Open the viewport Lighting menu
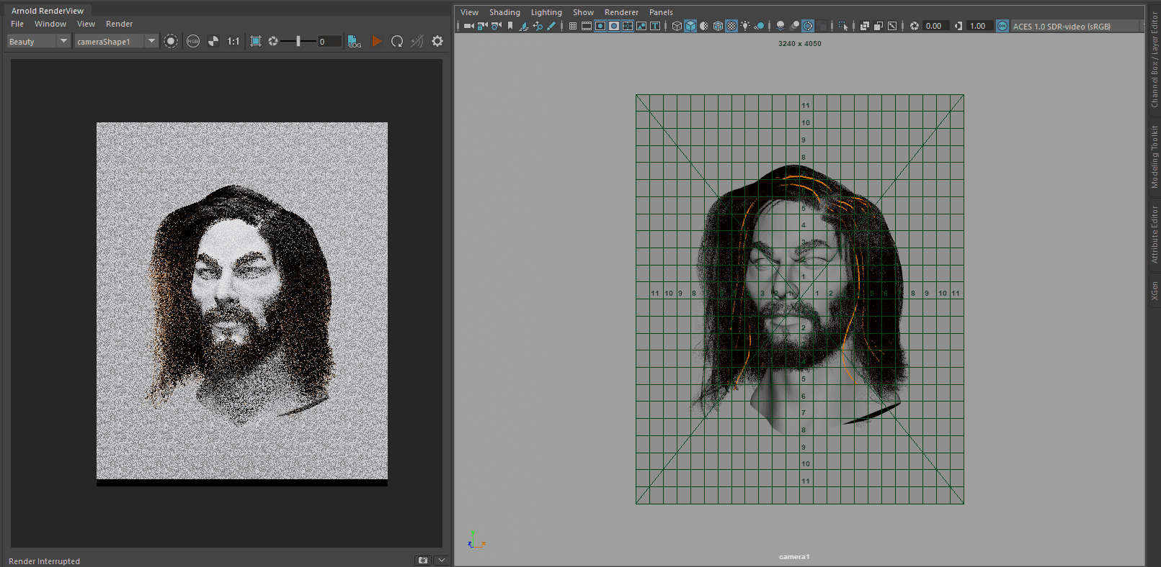The image size is (1161, 567). 546,12
